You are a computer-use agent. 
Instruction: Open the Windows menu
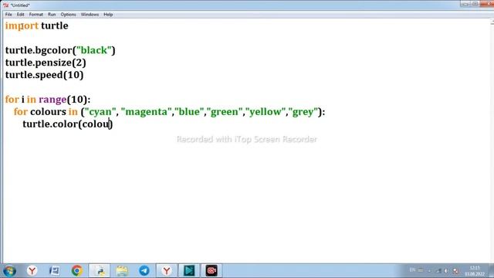[x=90, y=15]
